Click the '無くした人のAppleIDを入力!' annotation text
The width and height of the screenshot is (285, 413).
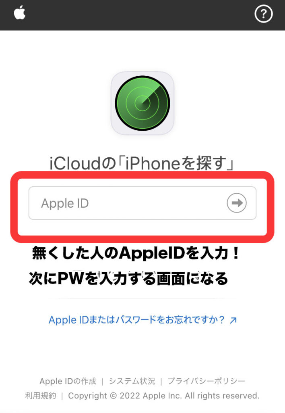(136, 253)
